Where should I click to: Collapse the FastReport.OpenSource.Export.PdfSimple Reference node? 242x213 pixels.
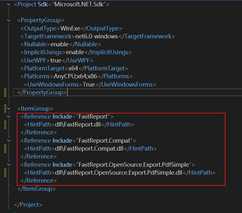click(x=9, y=165)
